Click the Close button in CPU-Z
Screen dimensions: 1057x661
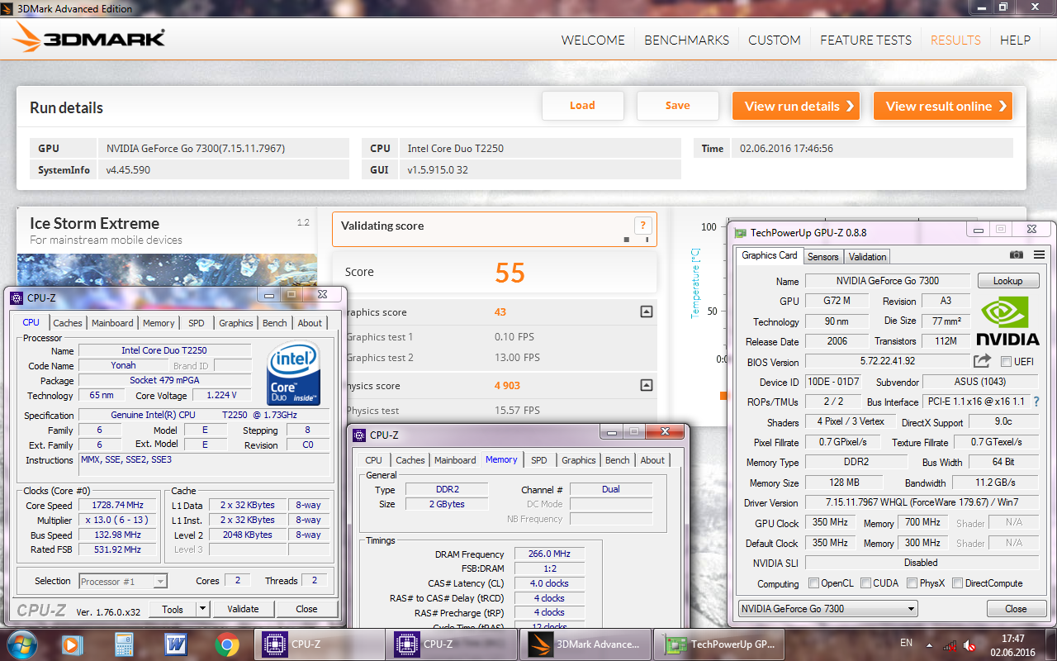coord(306,609)
